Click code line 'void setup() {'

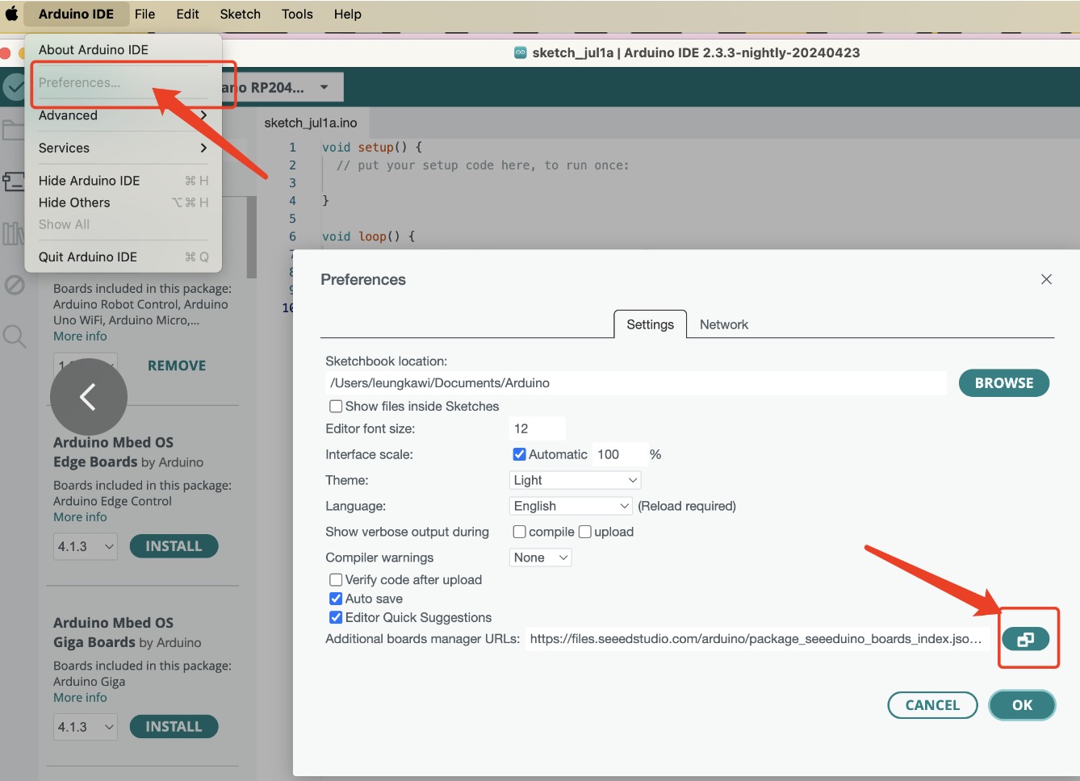372,148
